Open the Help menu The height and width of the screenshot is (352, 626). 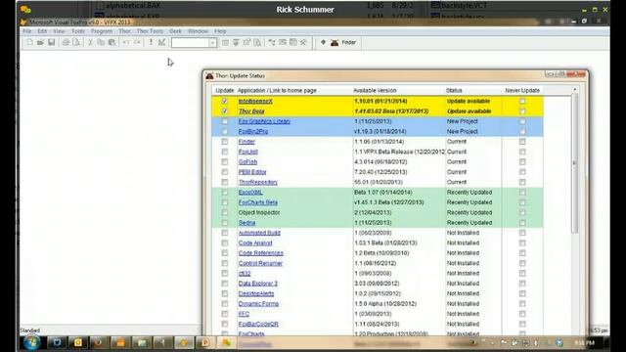click(x=220, y=31)
